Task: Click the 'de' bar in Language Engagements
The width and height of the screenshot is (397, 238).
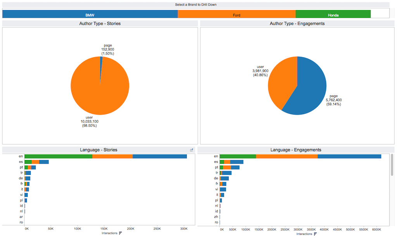Action: 225,178
